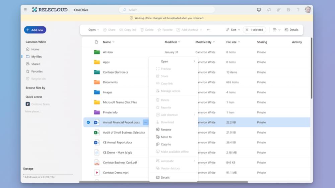
Task: Click the file type column header icon
Action: pos(96,42)
